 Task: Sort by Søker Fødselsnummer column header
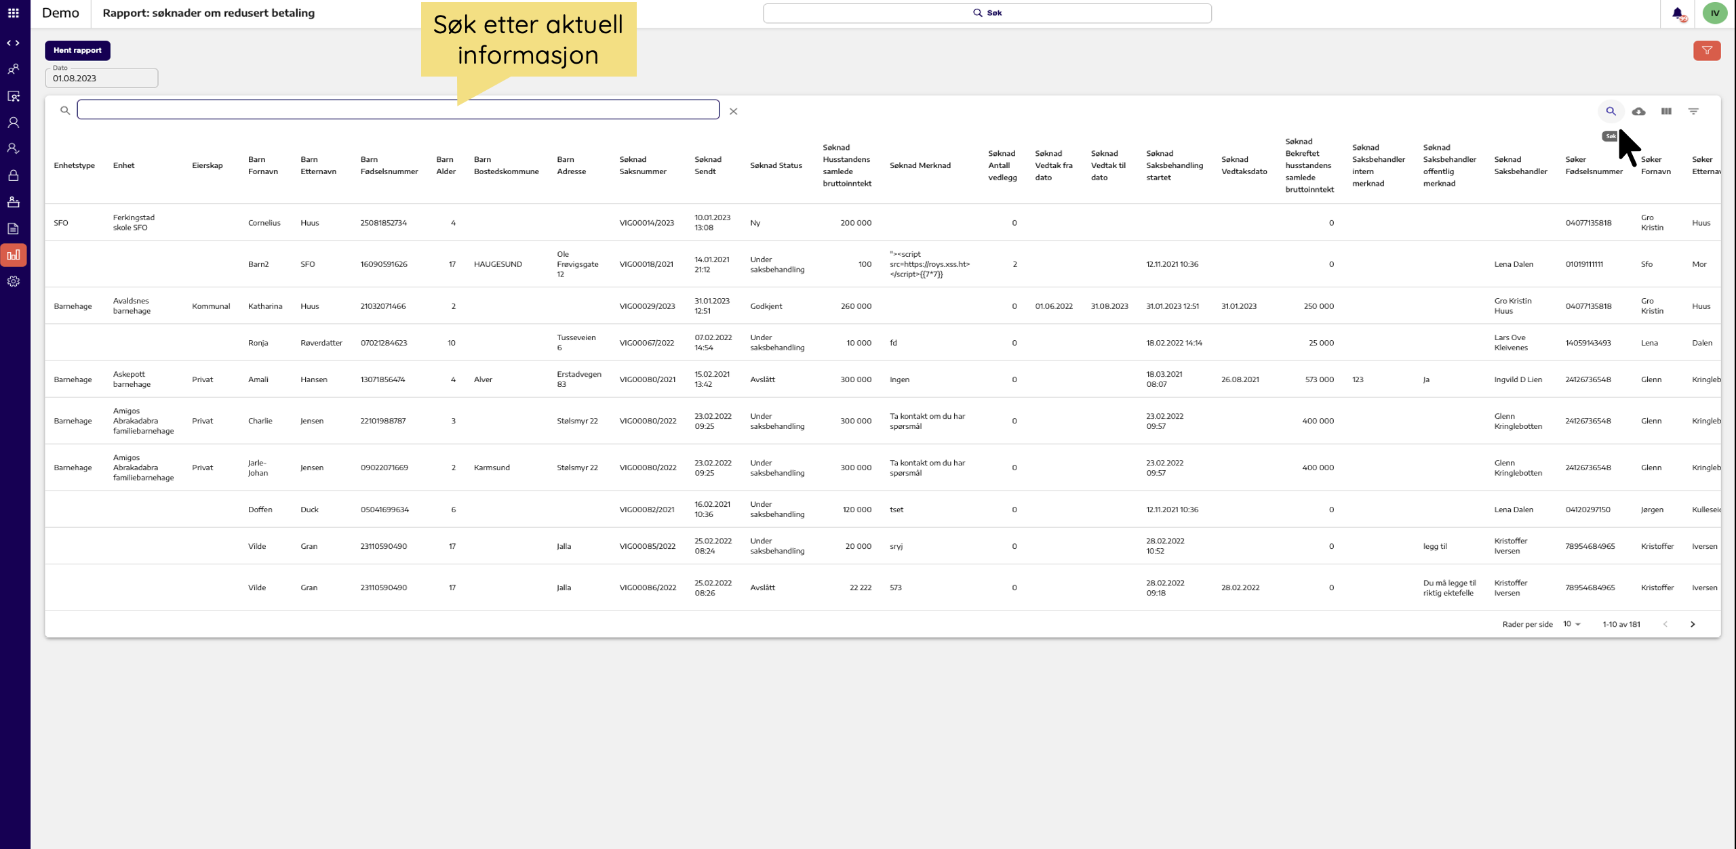click(x=1594, y=165)
